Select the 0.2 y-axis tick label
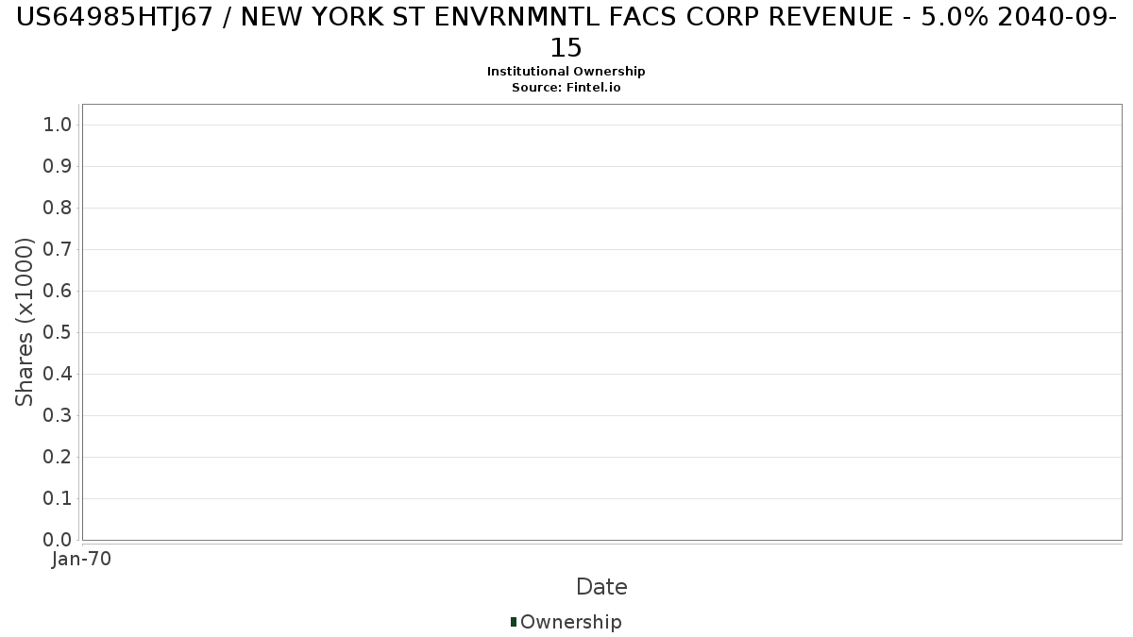This screenshot has width=1133, height=637. (x=58, y=458)
